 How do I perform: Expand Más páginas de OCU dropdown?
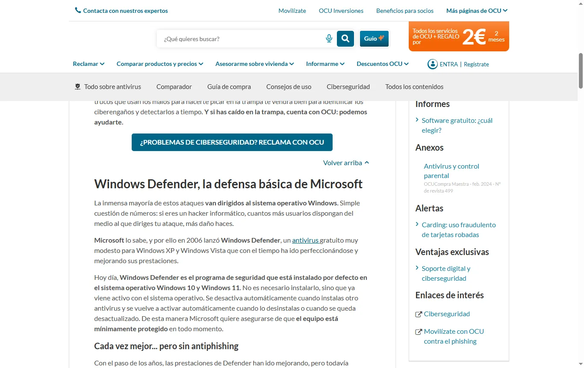click(477, 11)
